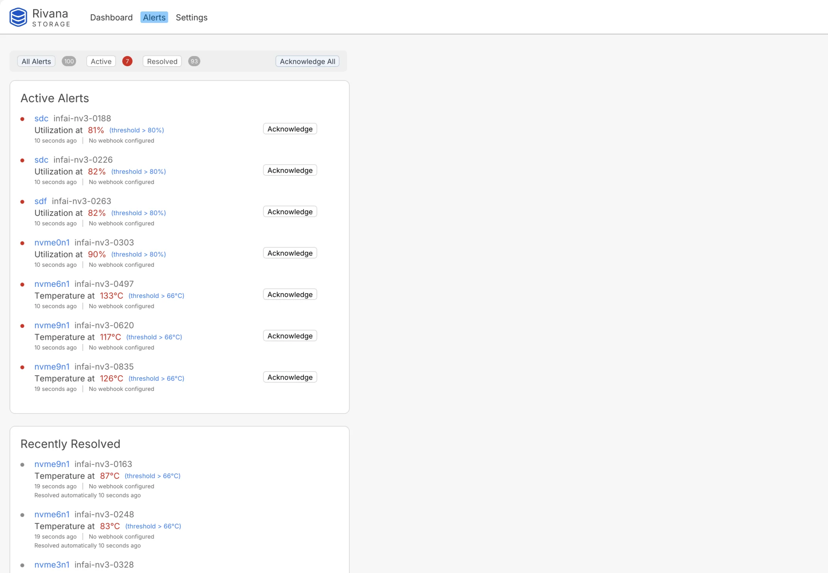Open sdc device link for infai-nv3-0226
The width and height of the screenshot is (828, 573).
click(41, 160)
